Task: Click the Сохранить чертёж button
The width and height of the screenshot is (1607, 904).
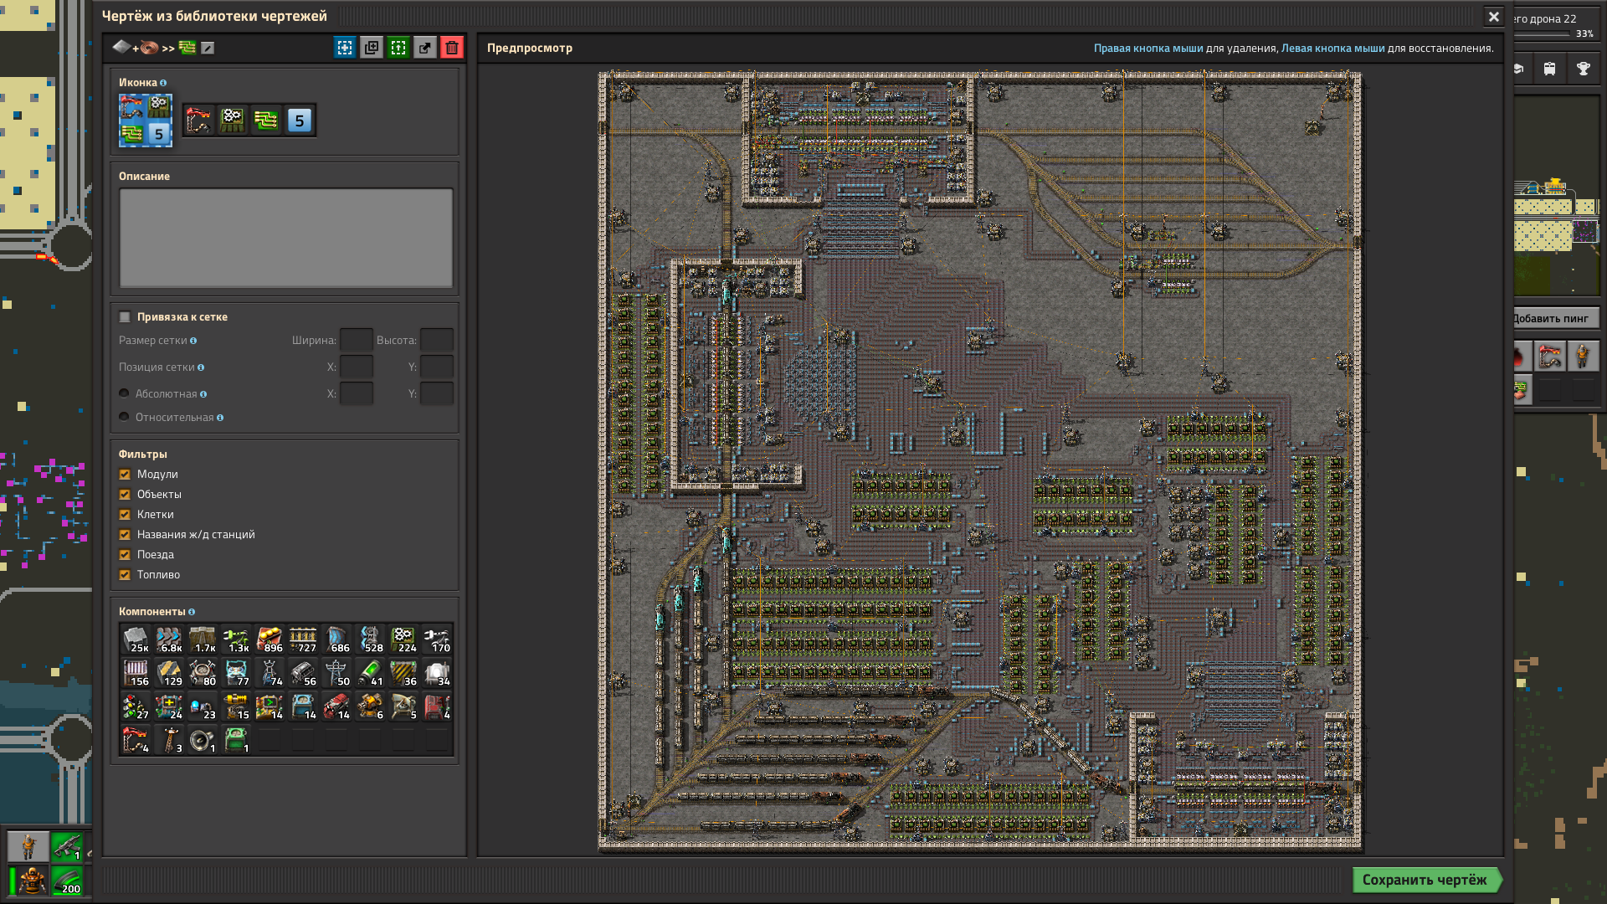Action: (x=1426, y=880)
